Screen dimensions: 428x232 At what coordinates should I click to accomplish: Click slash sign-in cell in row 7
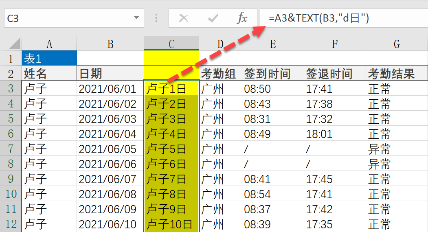[x=273, y=149]
